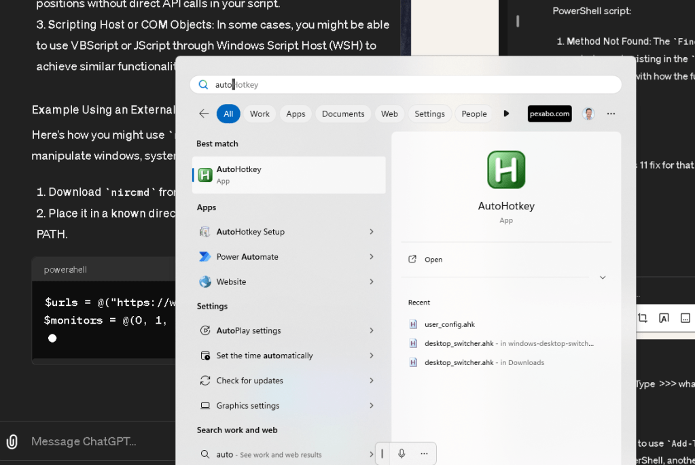Select the All search filter tab

click(228, 114)
